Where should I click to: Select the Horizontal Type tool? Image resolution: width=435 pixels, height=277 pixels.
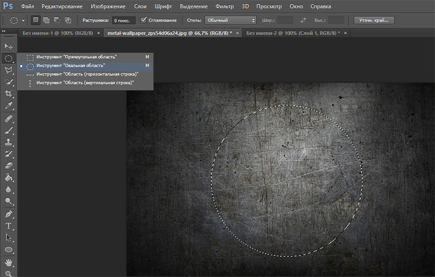click(x=8, y=226)
